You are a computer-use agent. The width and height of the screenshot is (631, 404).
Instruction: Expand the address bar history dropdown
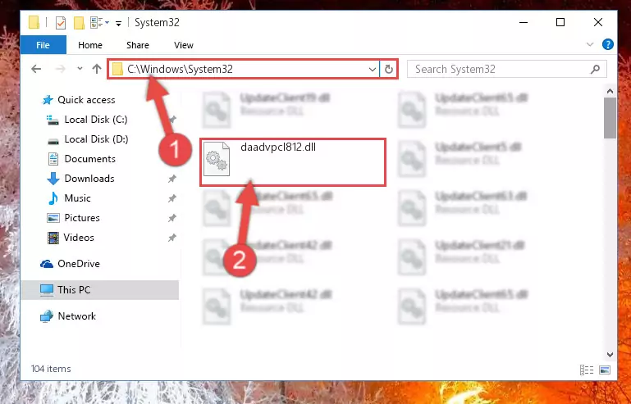373,70
